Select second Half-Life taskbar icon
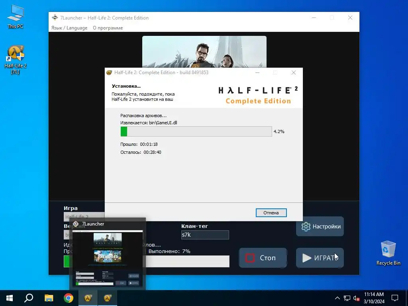Image resolution: width=408 pixels, height=306 pixels. (x=108, y=298)
